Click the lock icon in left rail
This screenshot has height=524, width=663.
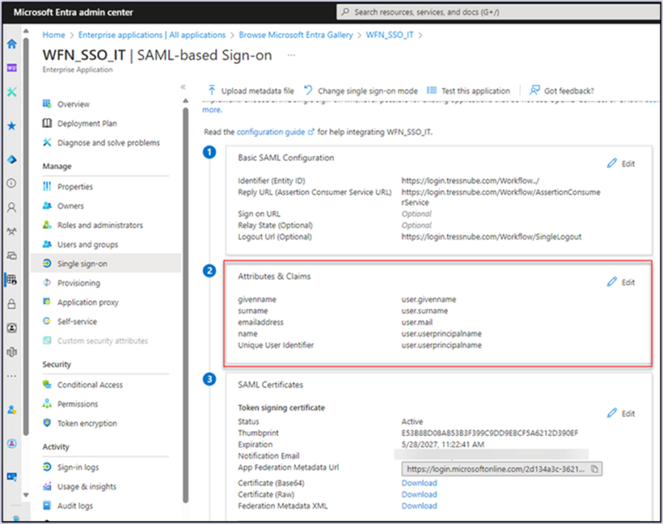coord(12,304)
